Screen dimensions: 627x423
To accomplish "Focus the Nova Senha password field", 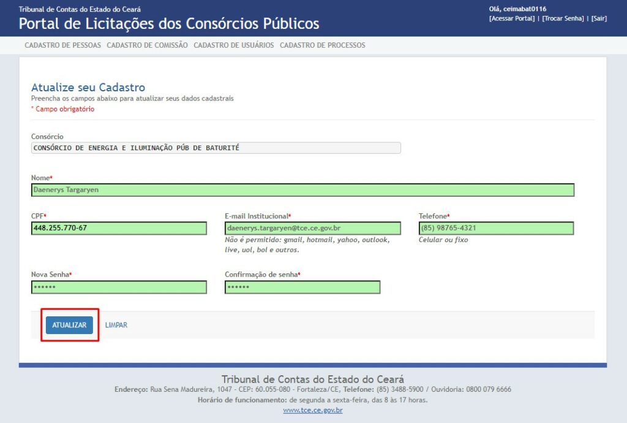I will 119,287.
